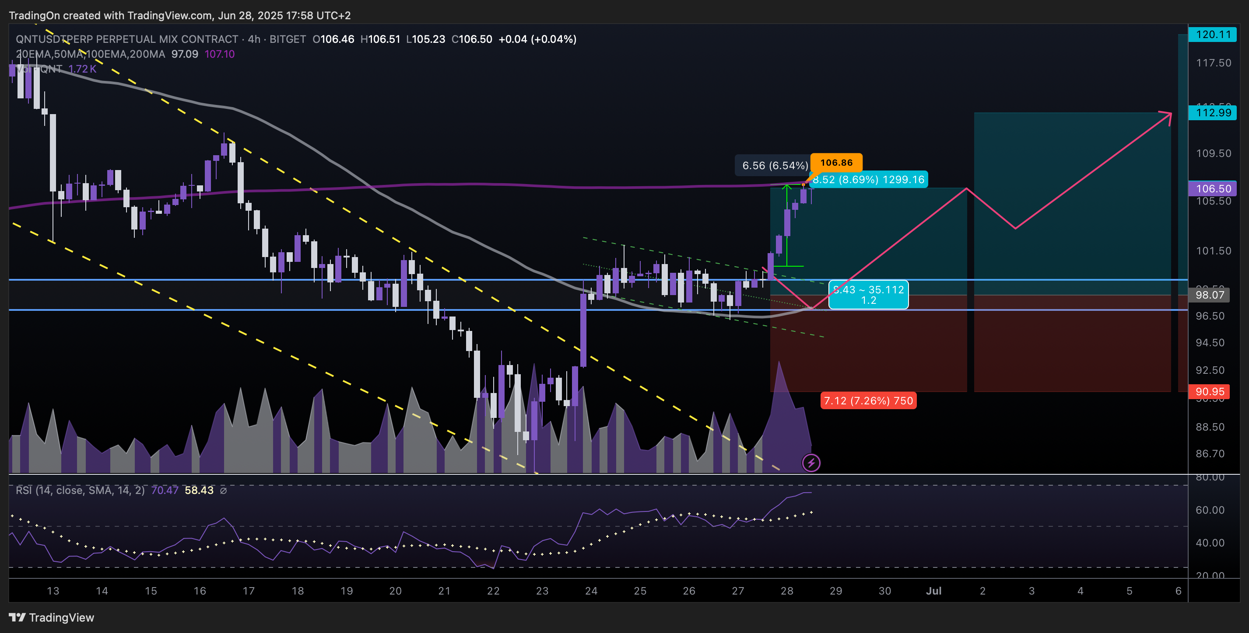Image resolution: width=1249 pixels, height=633 pixels.
Task: Click the red 7.12 (7.26%) 750 stop label
Action: point(868,400)
